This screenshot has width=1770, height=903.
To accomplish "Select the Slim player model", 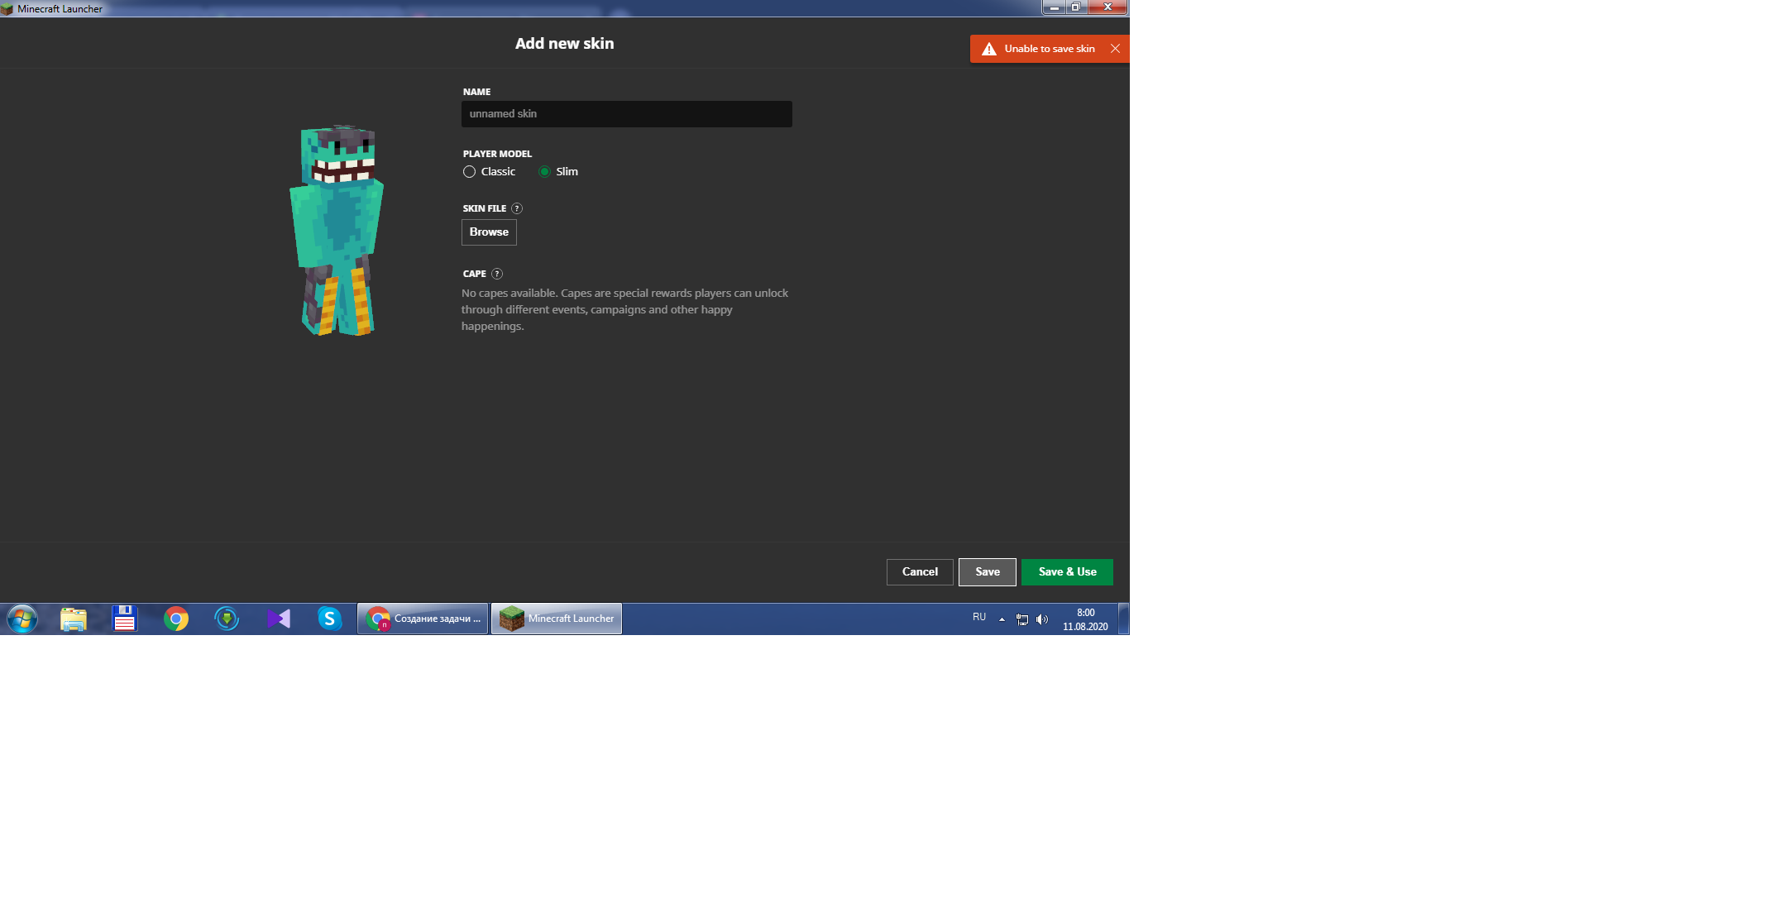I will 544,172.
